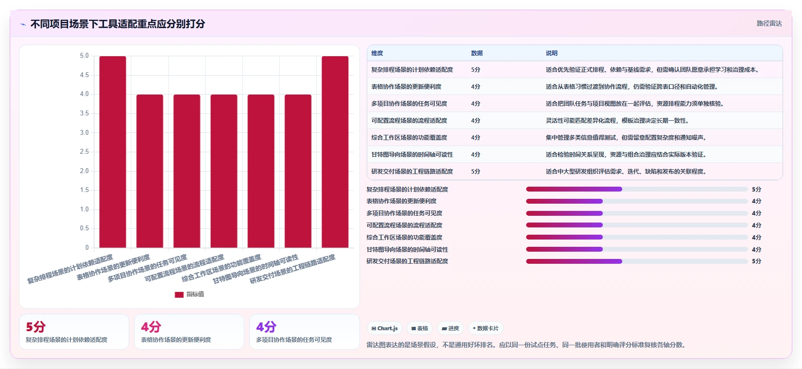The height and width of the screenshot is (369, 802).
Task: Click progress bar for 表格协作场景的更新便利度
Action: pyautogui.click(x=637, y=201)
